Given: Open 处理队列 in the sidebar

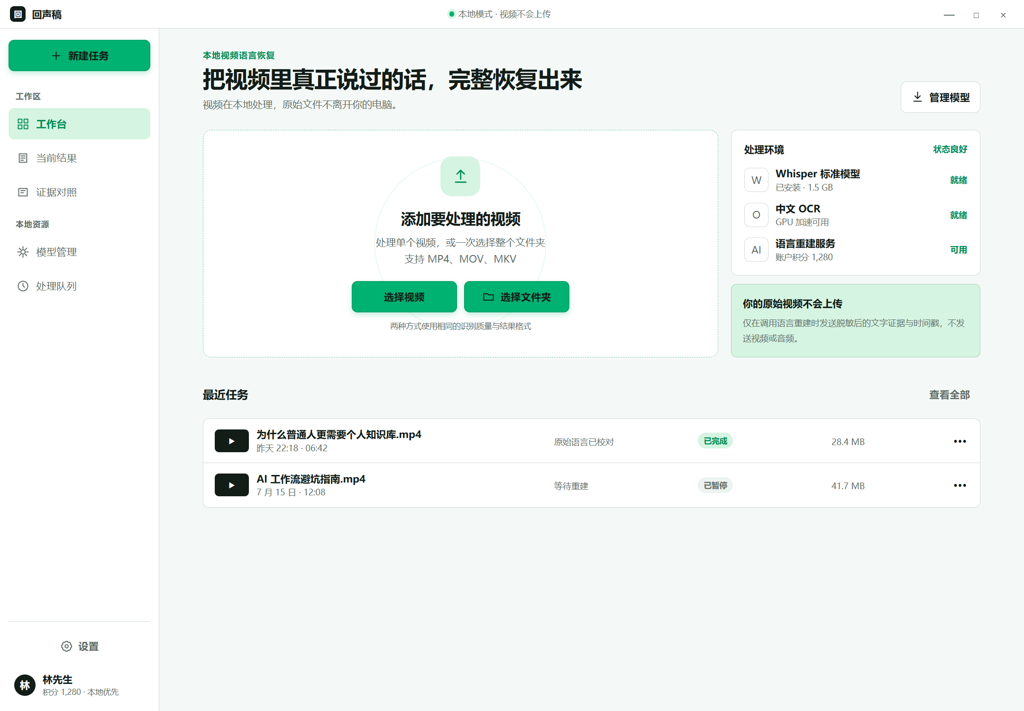Looking at the screenshot, I should [x=79, y=286].
